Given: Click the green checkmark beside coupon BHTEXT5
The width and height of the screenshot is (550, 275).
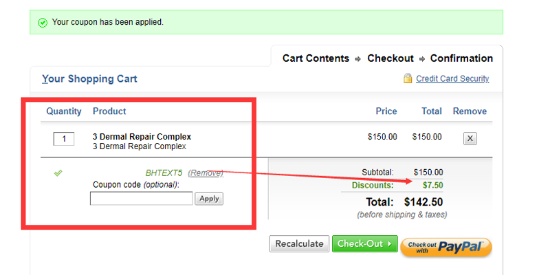Looking at the screenshot, I should 58,173.
